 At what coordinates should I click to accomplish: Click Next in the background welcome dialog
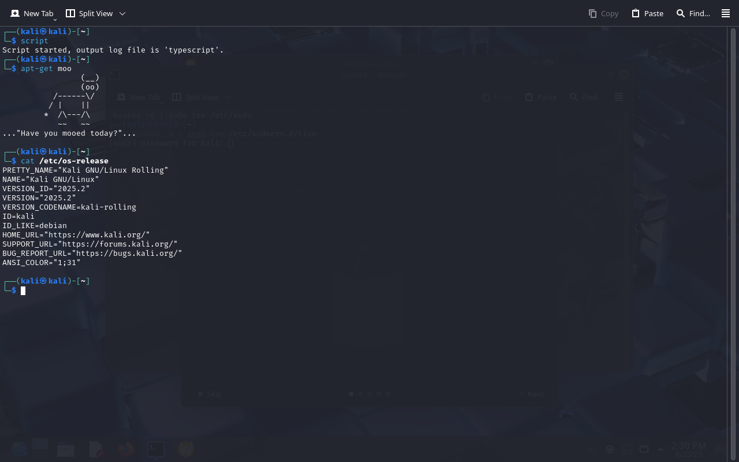pos(531,394)
